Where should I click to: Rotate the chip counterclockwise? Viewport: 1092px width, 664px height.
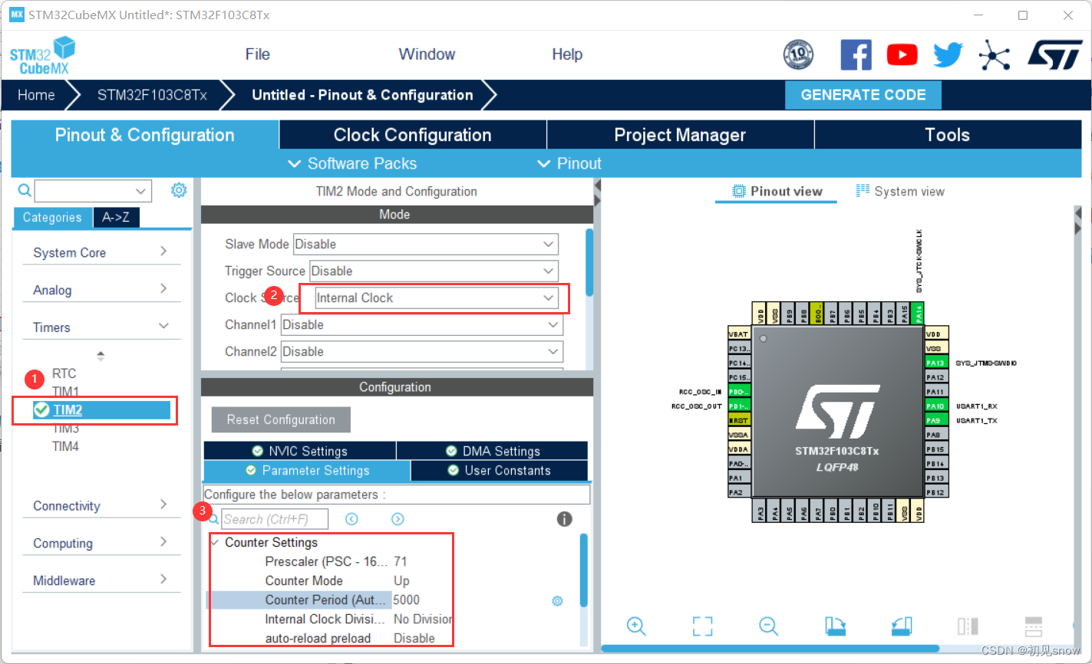[x=902, y=626]
